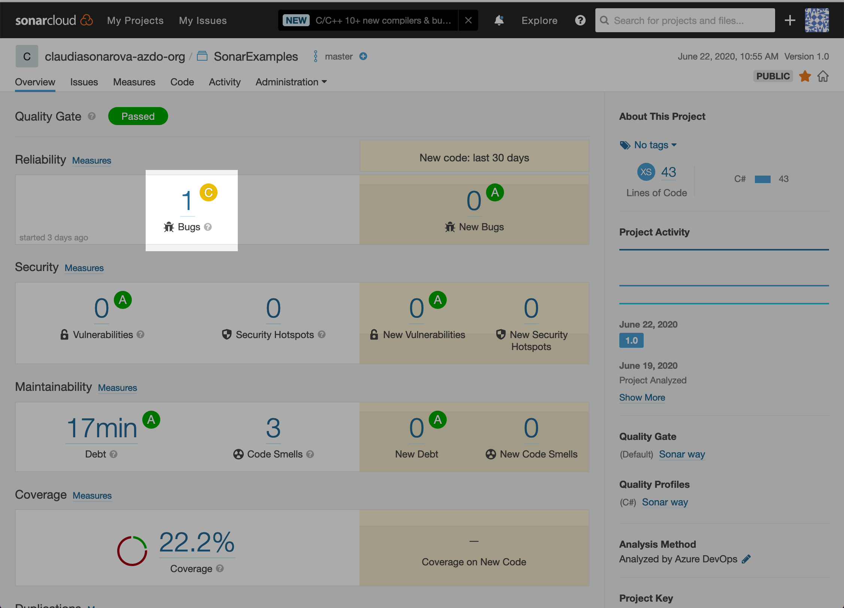Click Show More in Project Activity
844x608 pixels.
pyautogui.click(x=642, y=397)
